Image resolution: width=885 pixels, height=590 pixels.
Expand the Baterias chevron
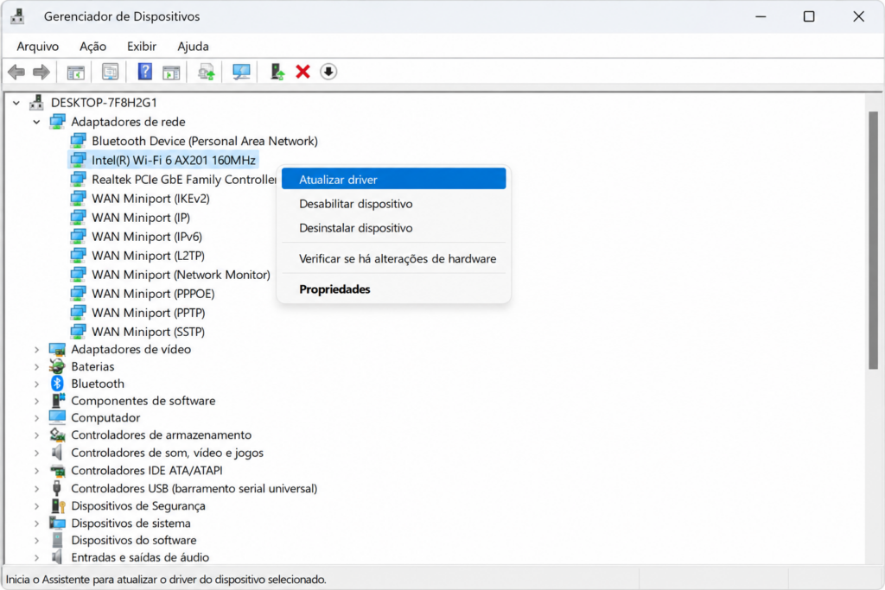coord(36,366)
